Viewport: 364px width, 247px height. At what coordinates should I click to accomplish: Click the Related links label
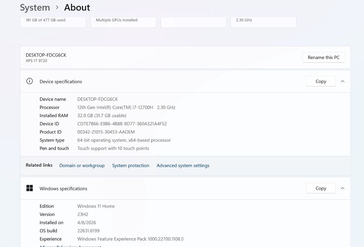(39, 165)
